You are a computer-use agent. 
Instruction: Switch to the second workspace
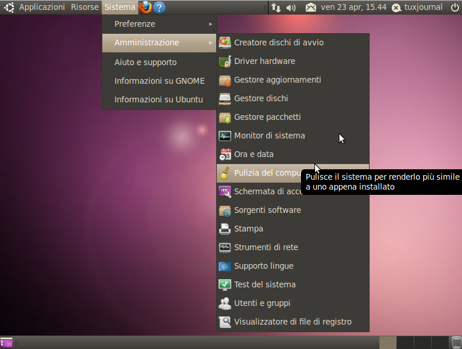[405, 343]
